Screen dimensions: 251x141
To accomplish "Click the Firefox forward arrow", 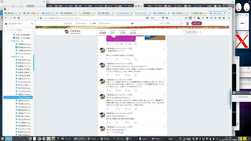I will click(x=10, y=18).
